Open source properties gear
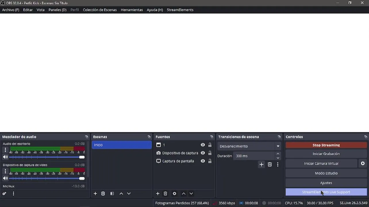The width and height of the screenshot is (369, 207). 174,194
